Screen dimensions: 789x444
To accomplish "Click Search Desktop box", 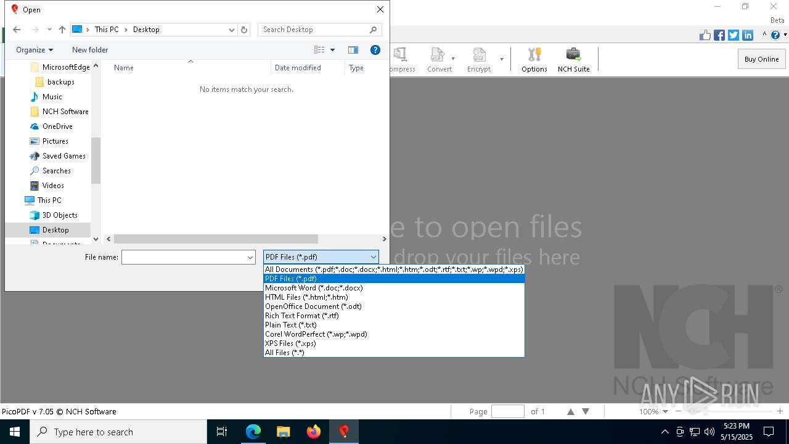I will click(319, 30).
